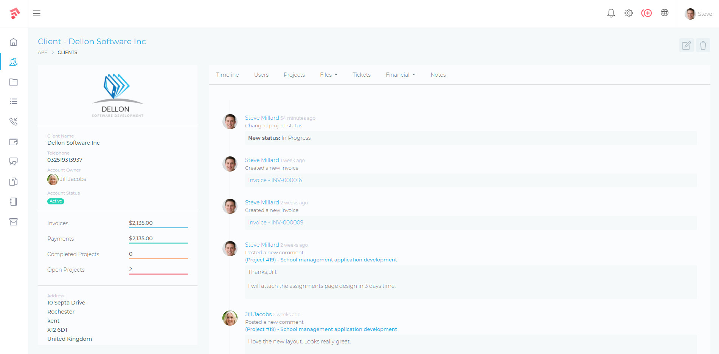Image resolution: width=719 pixels, height=354 pixels.
Task: Open the Messages chat icon in sidebar
Action: click(13, 161)
